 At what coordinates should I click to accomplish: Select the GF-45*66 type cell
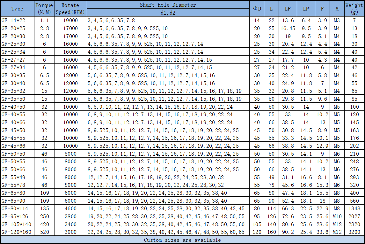point(18,146)
